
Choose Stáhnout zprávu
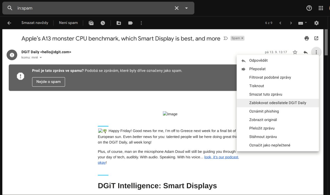[x=278, y=137]
